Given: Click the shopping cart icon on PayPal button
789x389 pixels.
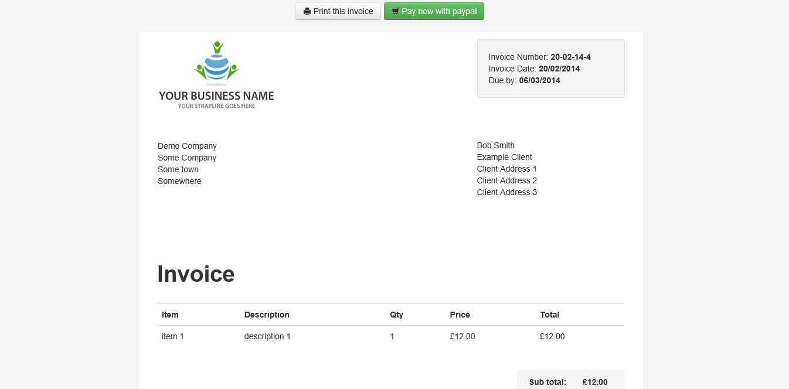Looking at the screenshot, I should (x=396, y=12).
